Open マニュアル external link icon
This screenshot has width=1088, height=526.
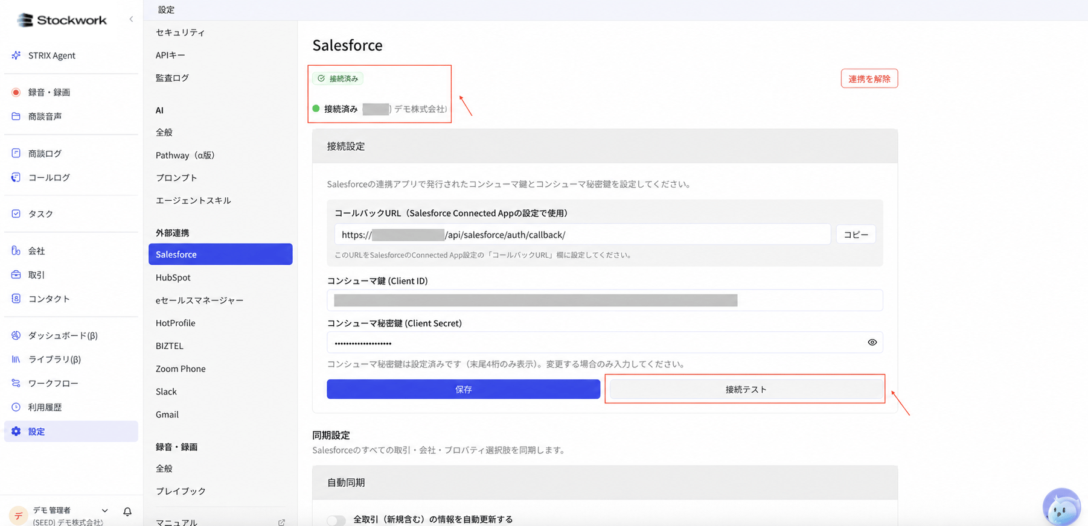click(281, 522)
